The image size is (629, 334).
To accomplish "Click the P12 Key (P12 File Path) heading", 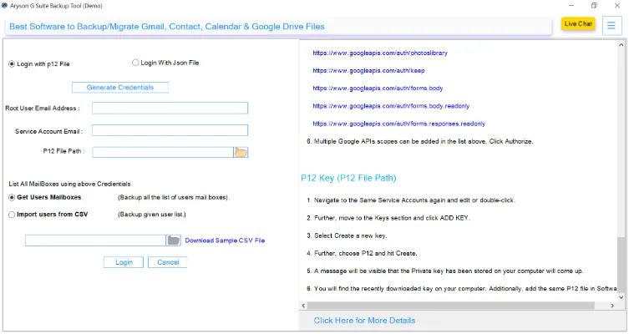I will coord(348,178).
